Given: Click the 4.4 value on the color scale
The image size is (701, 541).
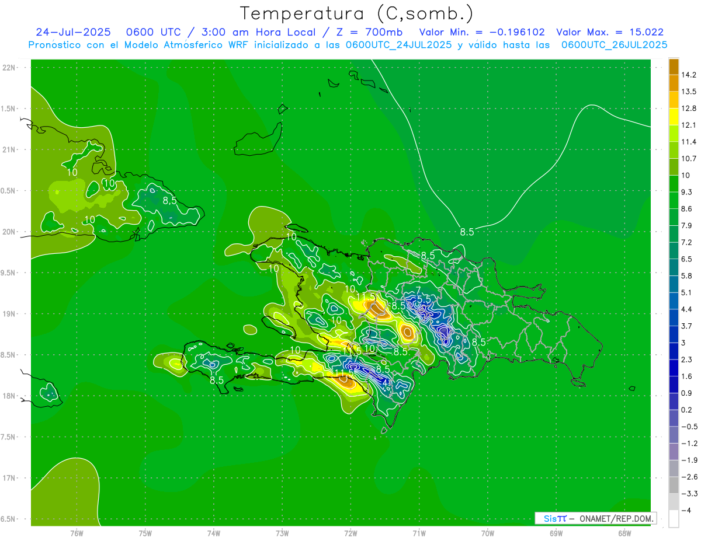Looking at the screenshot, I should (x=686, y=309).
